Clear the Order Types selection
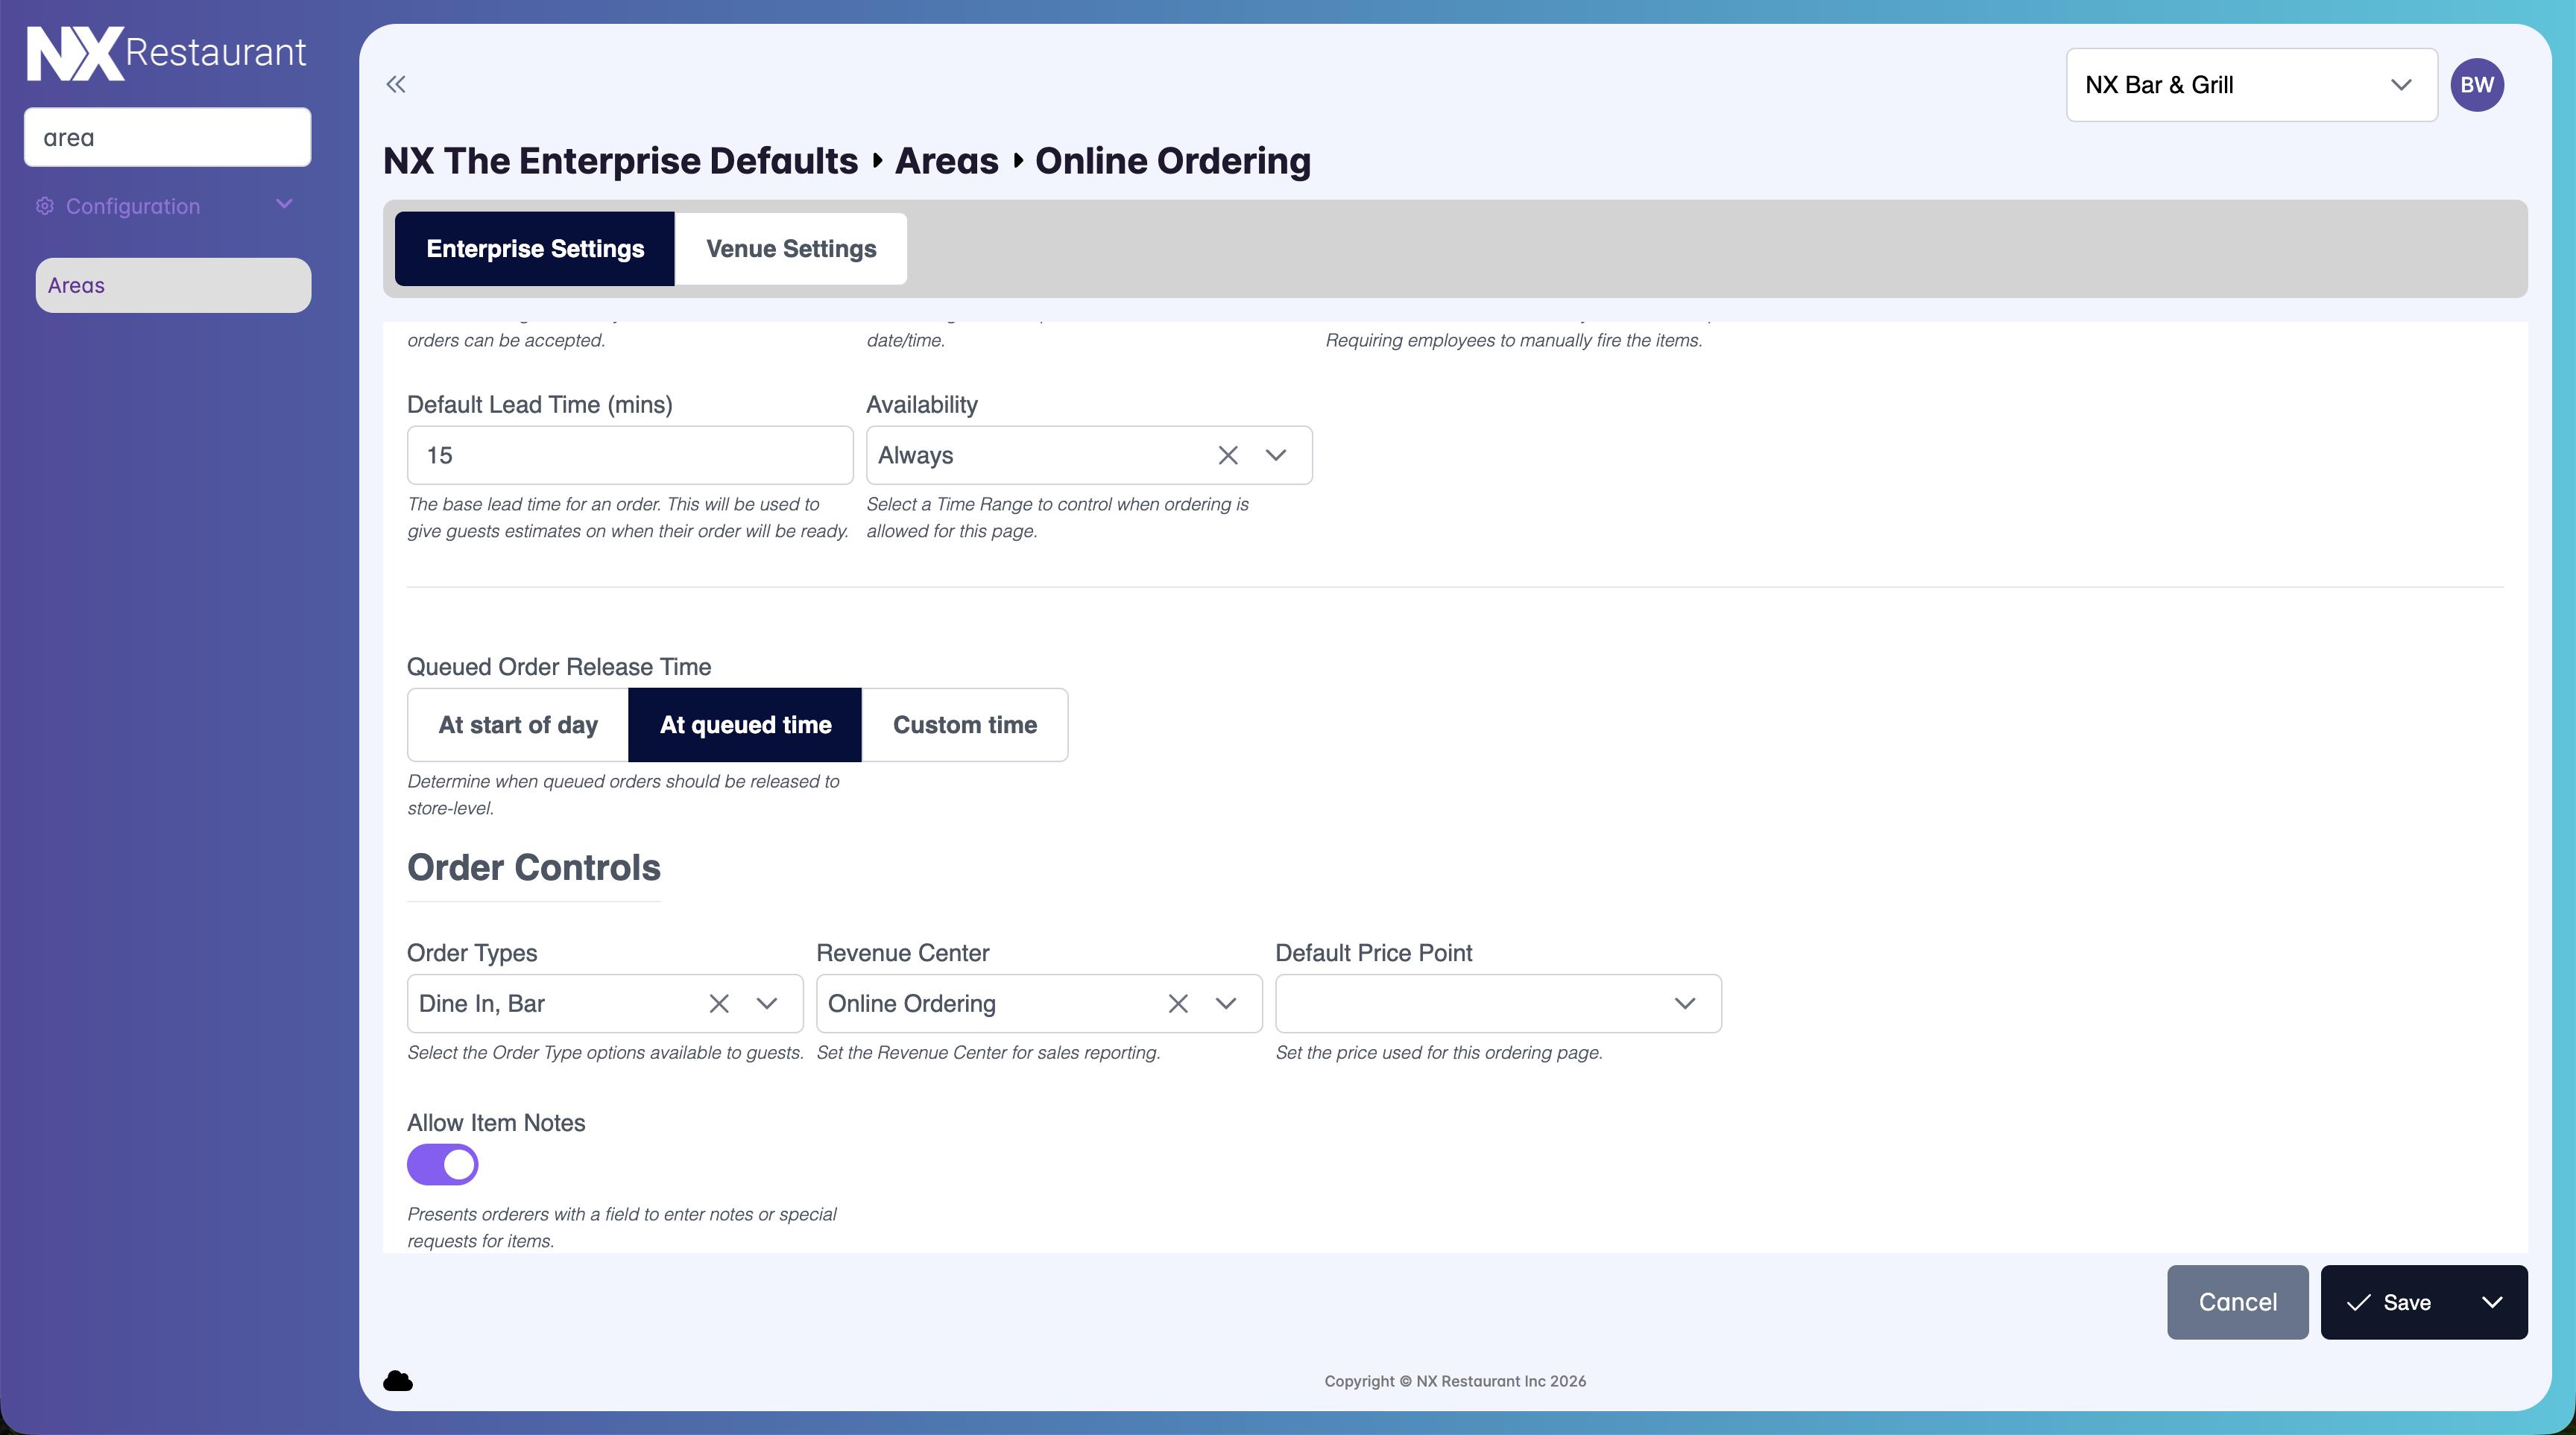2576x1435 pixels. coord(719,1004)
